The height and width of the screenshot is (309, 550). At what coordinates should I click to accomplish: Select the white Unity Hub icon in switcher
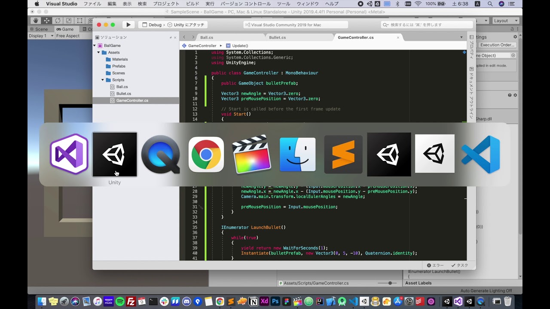tap(435, 154)
